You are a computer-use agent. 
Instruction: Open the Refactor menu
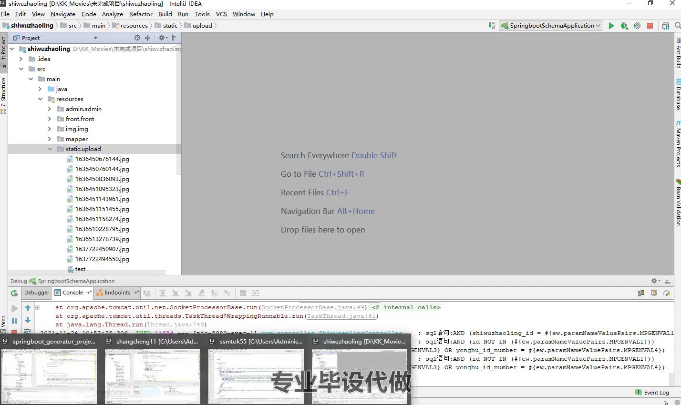click(x=141, y=14)
